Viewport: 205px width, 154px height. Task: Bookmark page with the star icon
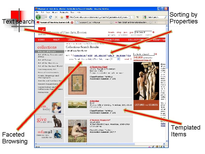tap(130, 17)
